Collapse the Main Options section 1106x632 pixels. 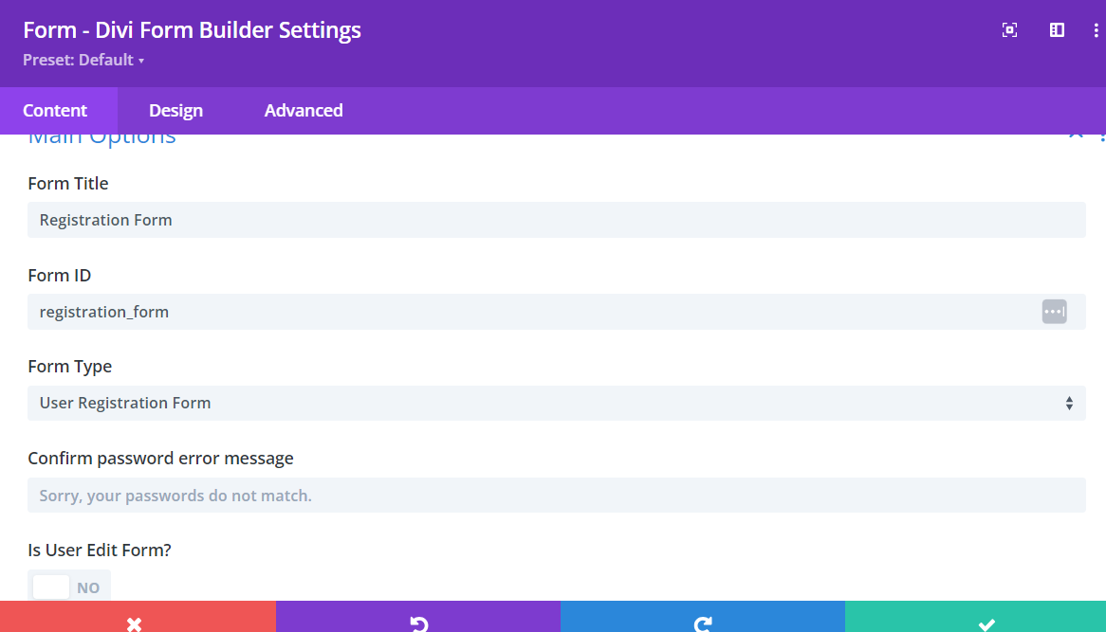click(x=1076, y=133)
